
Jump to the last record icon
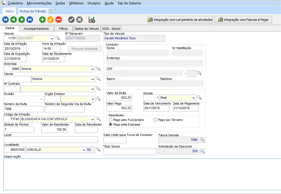[30, 20]
